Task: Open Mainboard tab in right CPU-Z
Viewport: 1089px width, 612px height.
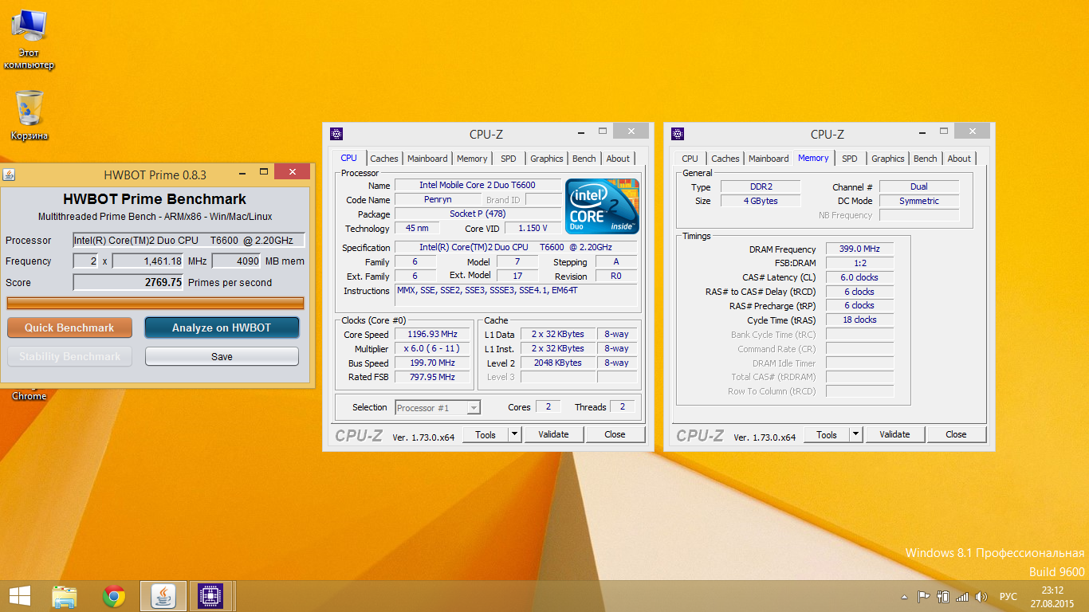Action: click(769, 159)
